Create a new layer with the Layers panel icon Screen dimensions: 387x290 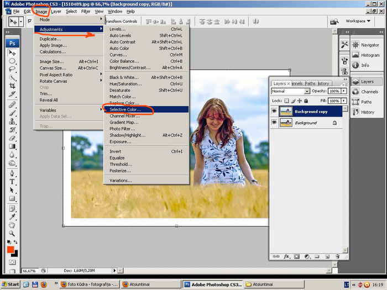[326, 256]
